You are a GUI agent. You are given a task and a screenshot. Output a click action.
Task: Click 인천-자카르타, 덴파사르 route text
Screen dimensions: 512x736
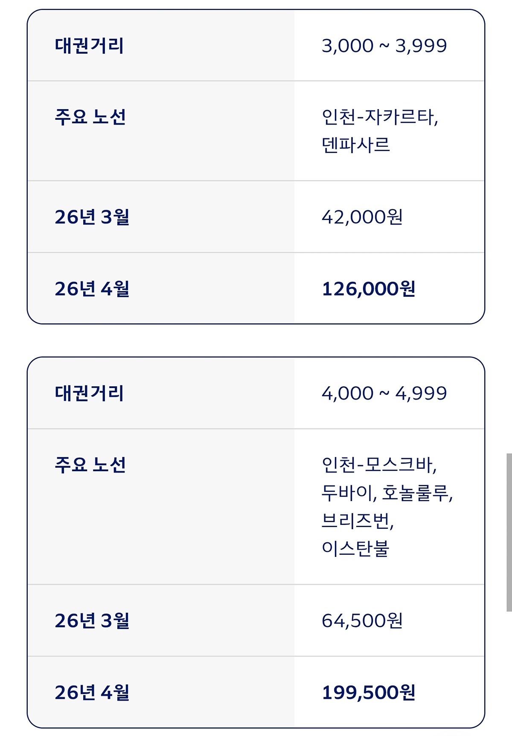point(379,130)
